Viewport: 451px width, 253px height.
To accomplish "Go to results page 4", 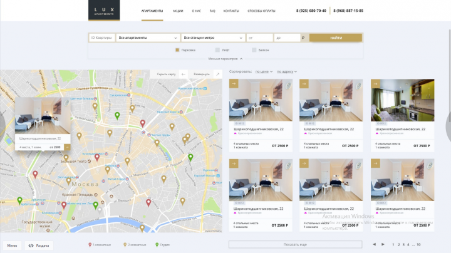I will [x=408, y=245].
